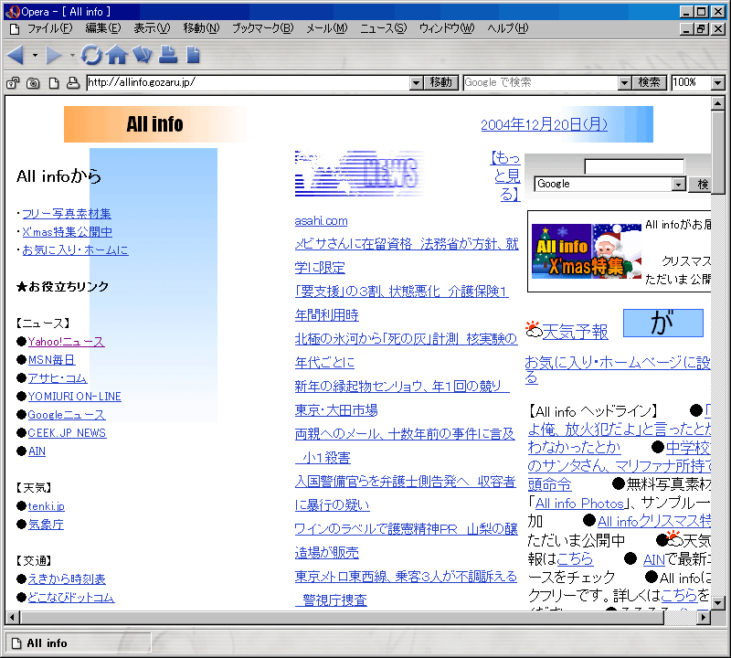Reload the page with Refresh icon

click(x=90, y=55)
